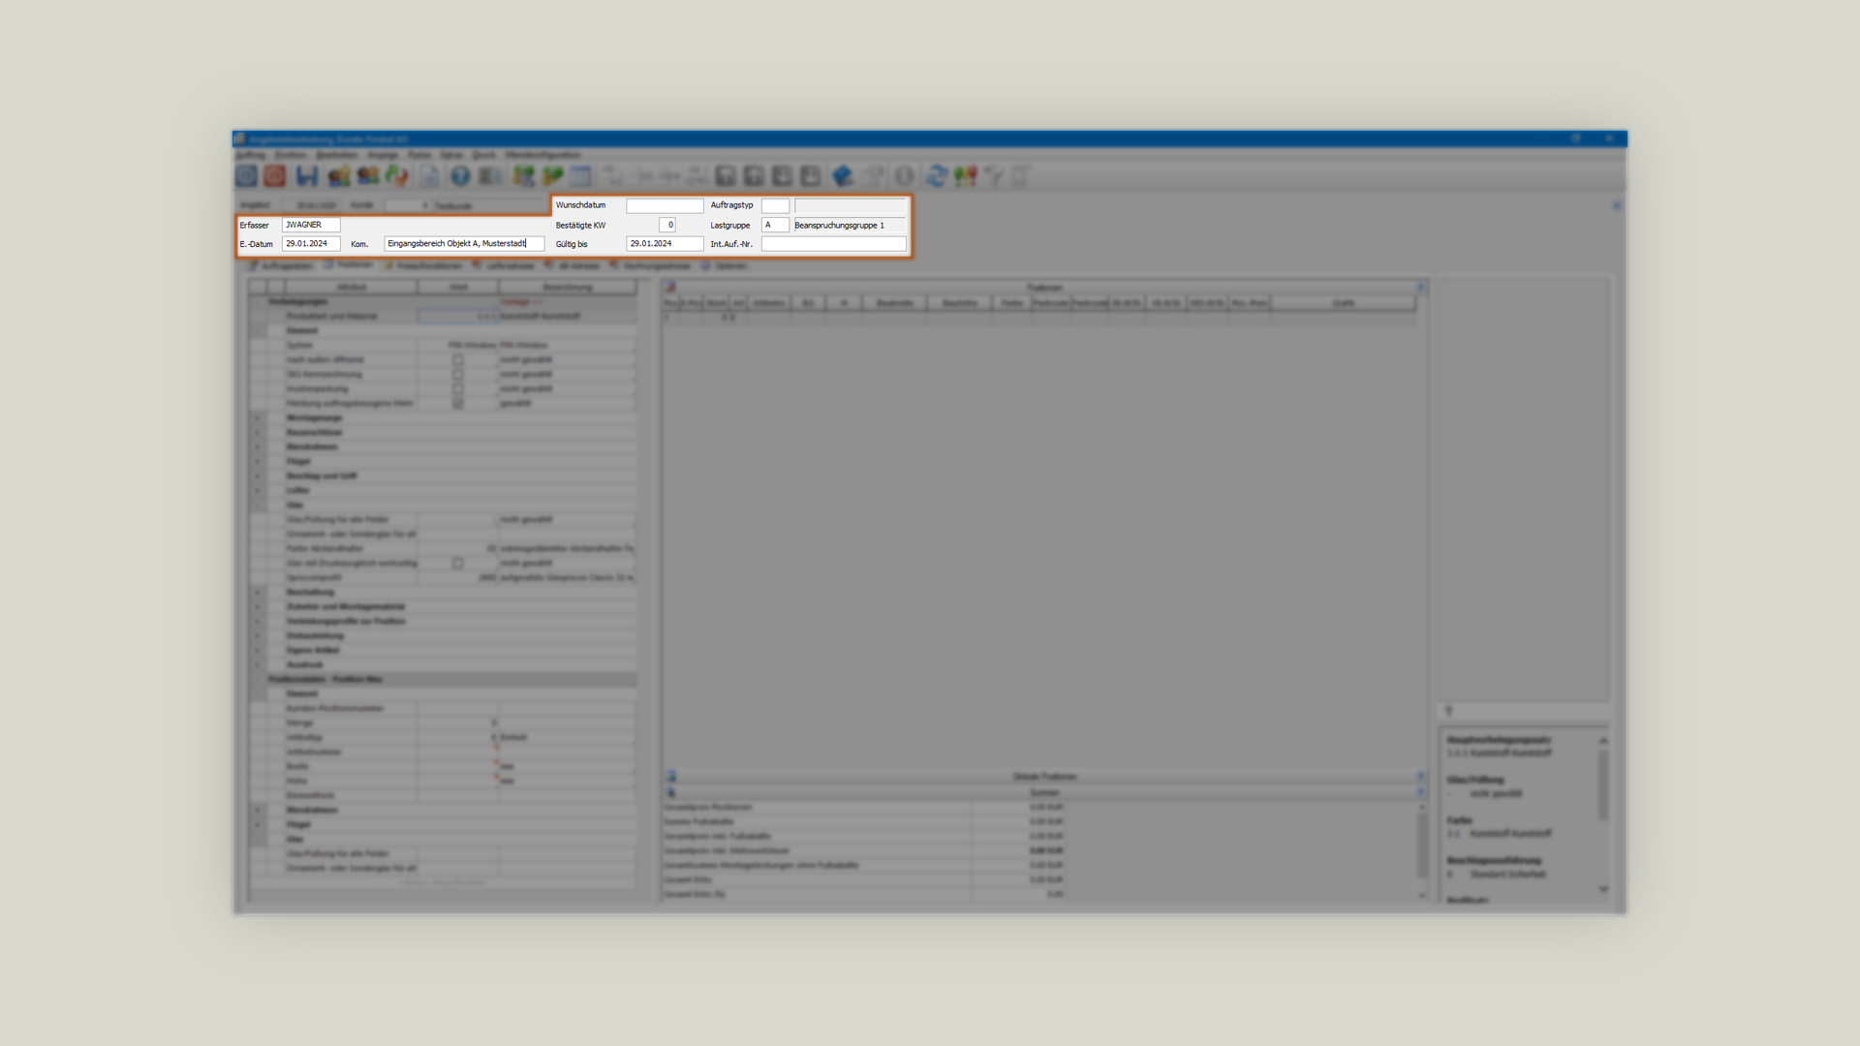Image resolution: width=1860 pixels, height=1046 pixels.
Task: Open the Auftrag menu
Action: (x=251, y=155)
